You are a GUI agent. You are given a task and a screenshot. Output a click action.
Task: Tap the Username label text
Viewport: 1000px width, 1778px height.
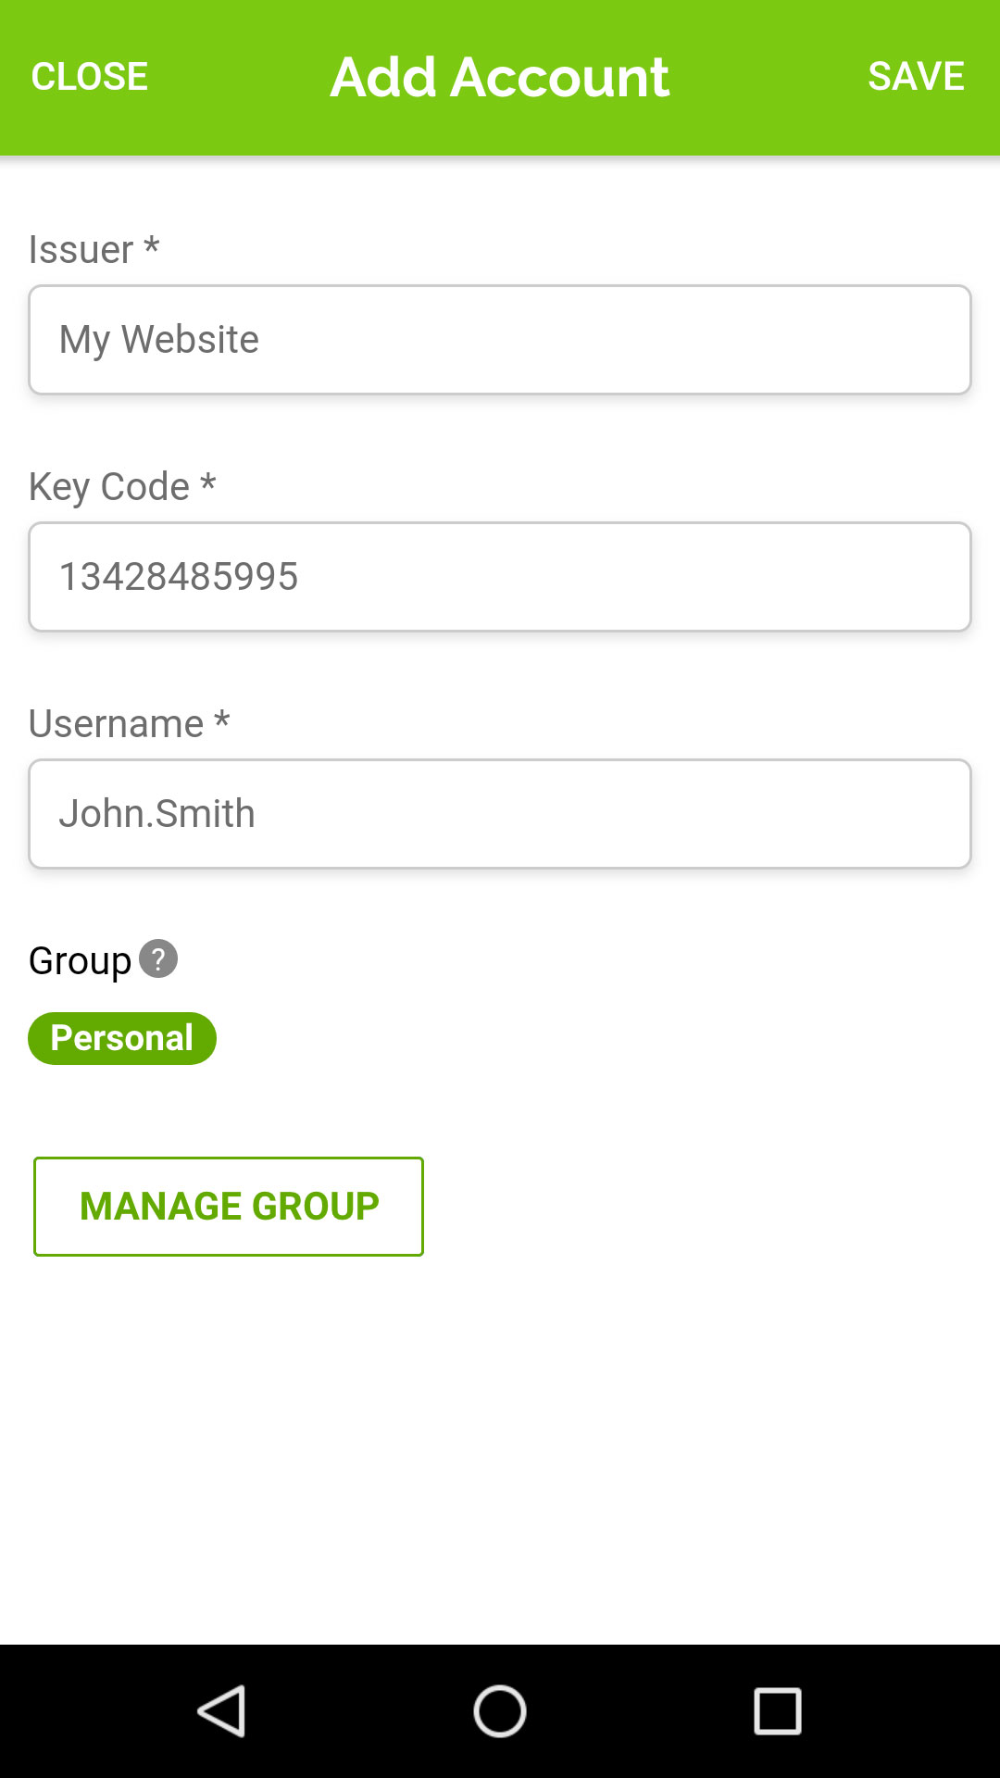117,724
